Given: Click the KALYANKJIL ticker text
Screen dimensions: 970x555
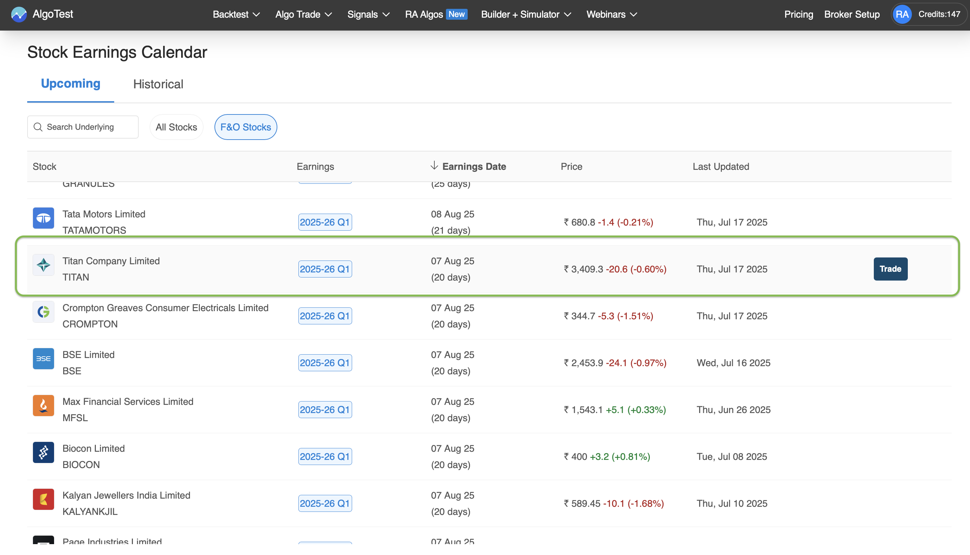Looking at the screenshot, I should 90,512.
